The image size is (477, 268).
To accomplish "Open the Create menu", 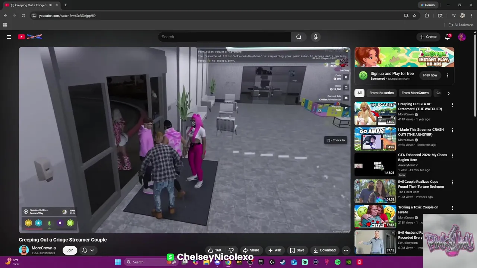I will 428,37.
